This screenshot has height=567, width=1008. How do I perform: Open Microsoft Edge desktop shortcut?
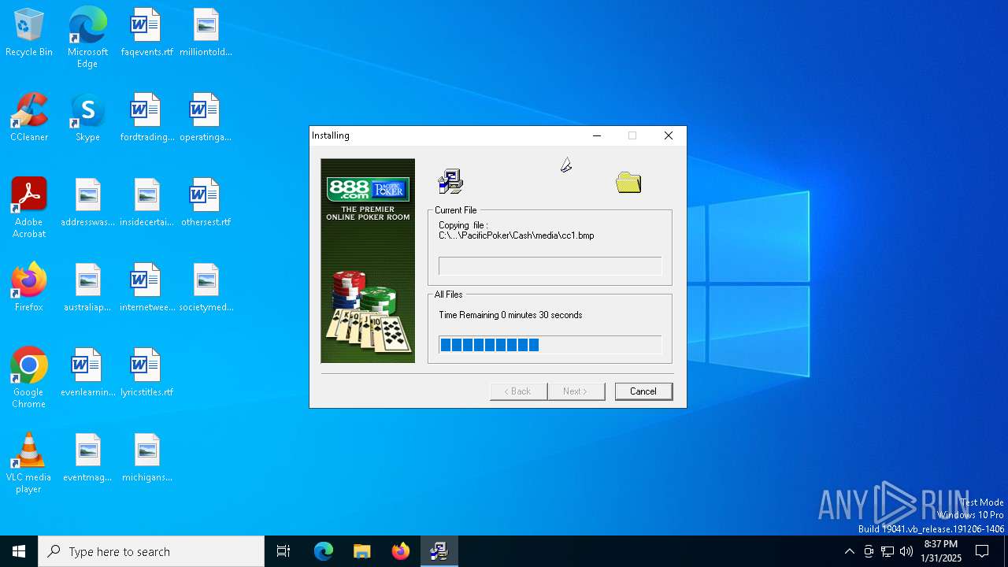point(87,37)
